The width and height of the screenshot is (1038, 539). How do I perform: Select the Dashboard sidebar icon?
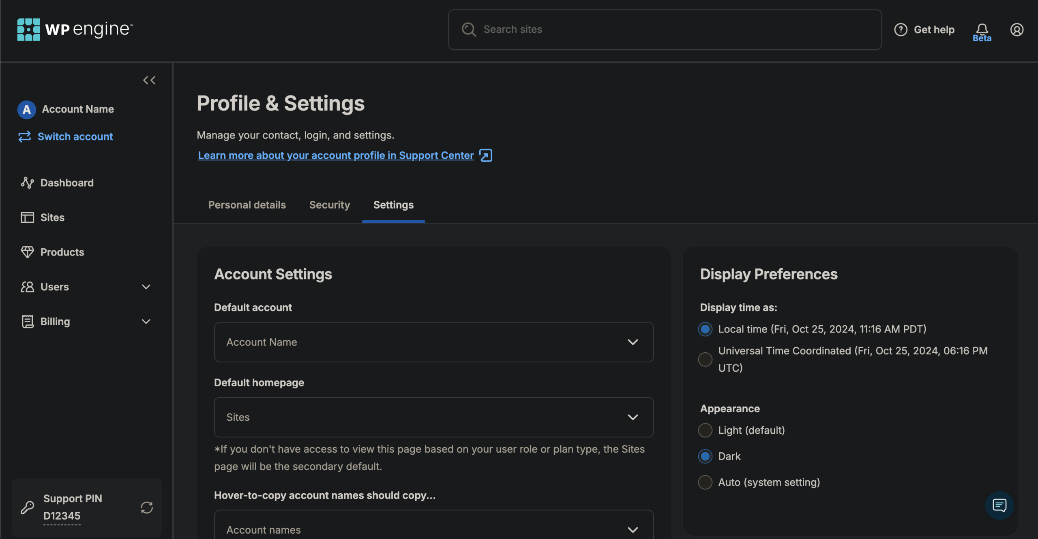coord(27,183)
